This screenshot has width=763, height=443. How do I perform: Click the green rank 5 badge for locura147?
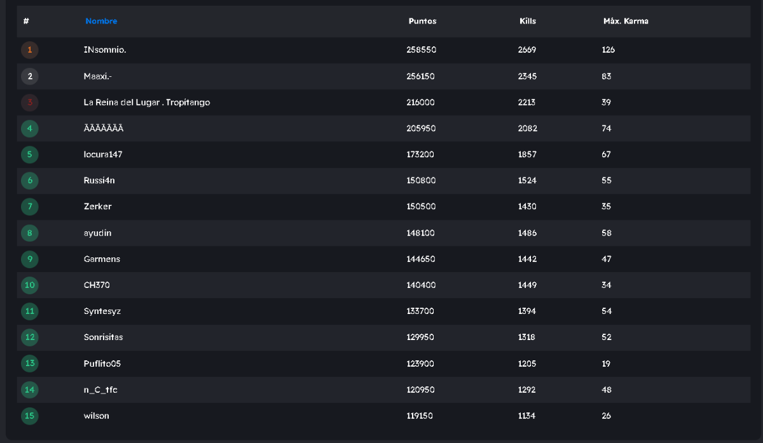29,154
